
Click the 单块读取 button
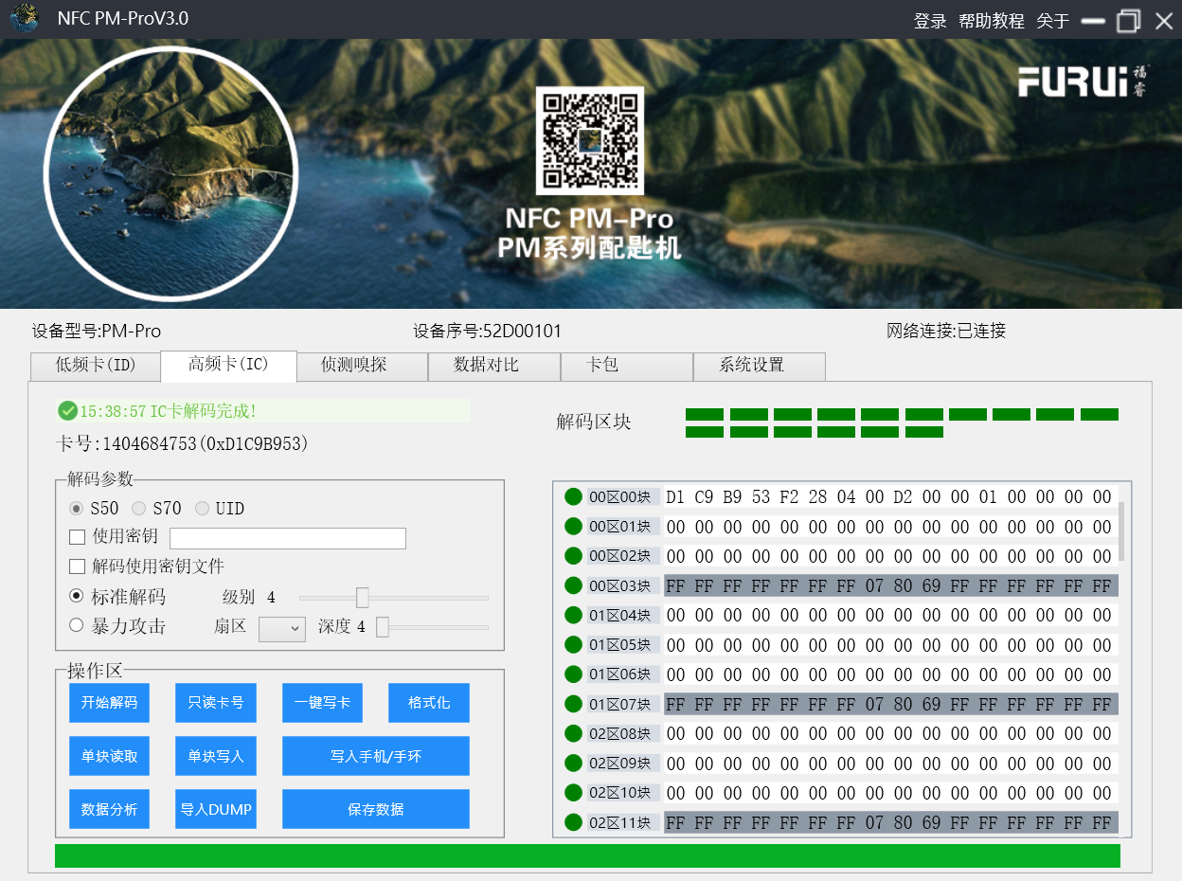(x=110, y=756)
